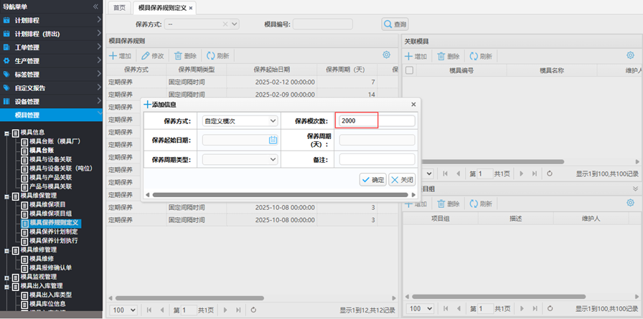Click the gear settings icon in 模具保养规则 panel

pos(386,55)
